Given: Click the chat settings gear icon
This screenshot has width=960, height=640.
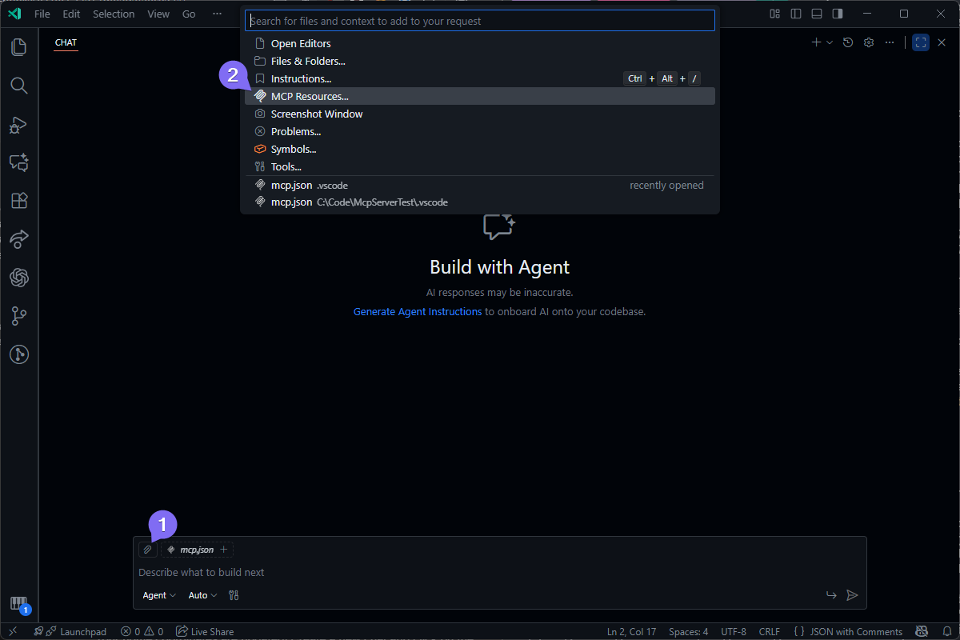Looking at the screenshot, I should coord(869,42).
